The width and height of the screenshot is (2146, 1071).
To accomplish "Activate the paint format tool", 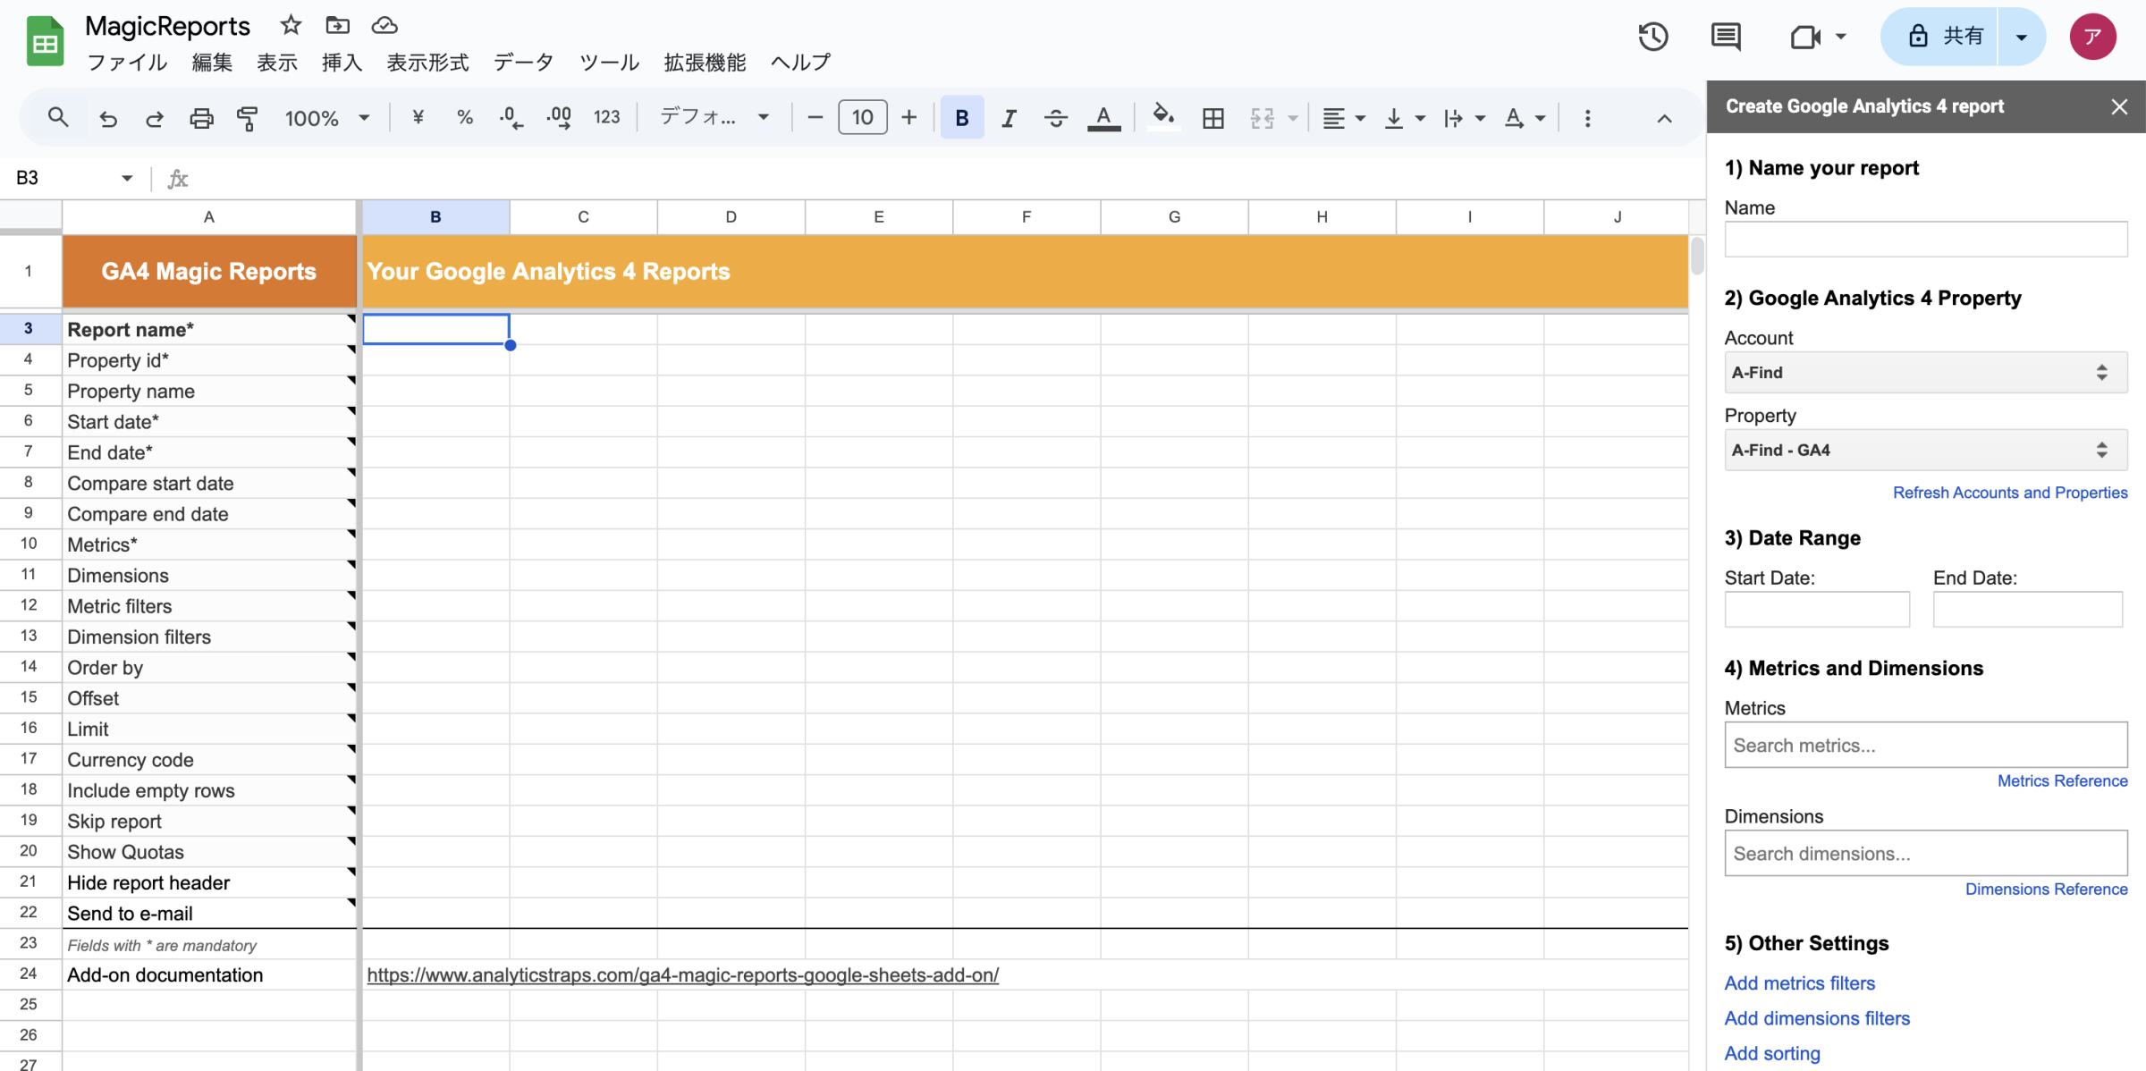I will pyautogui.click(x=248, y=118).
